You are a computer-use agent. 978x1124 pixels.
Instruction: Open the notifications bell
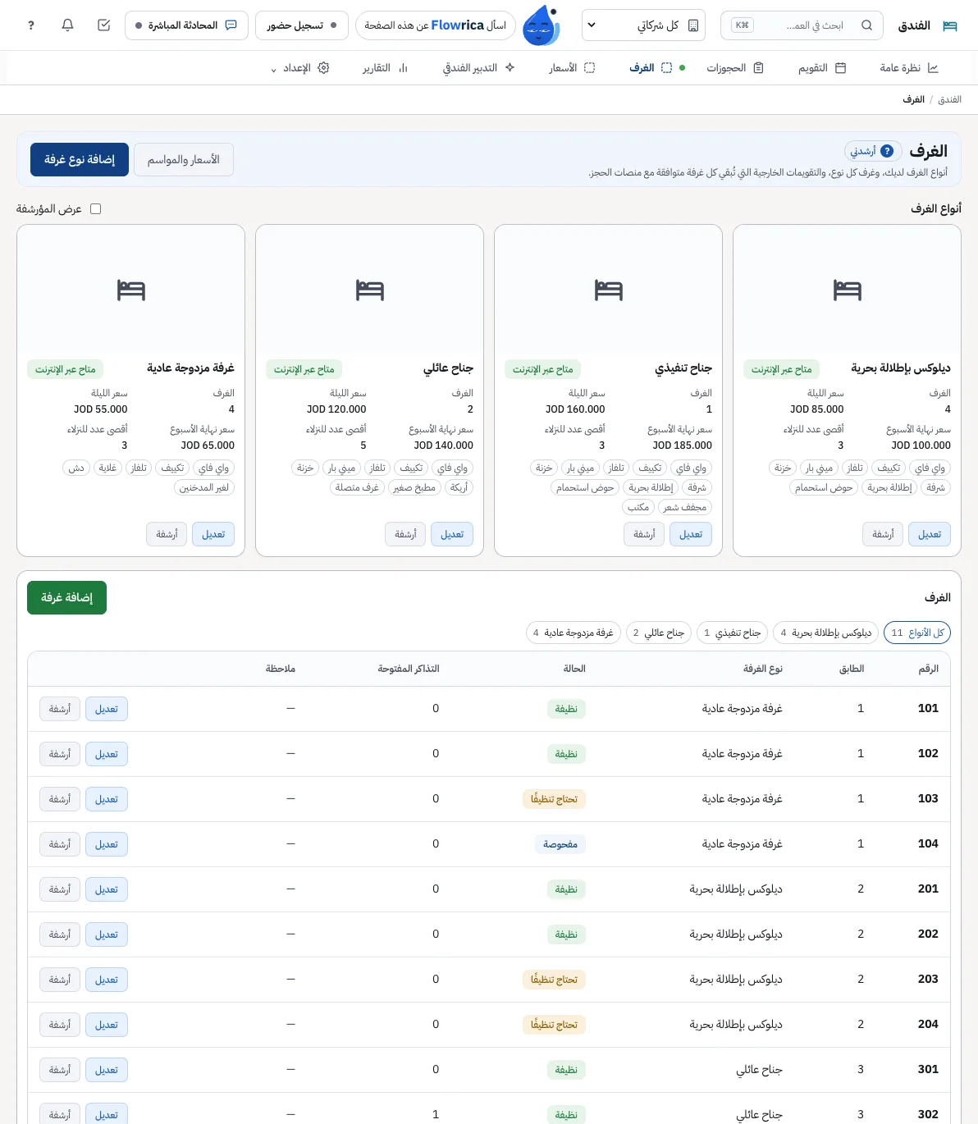67,25
